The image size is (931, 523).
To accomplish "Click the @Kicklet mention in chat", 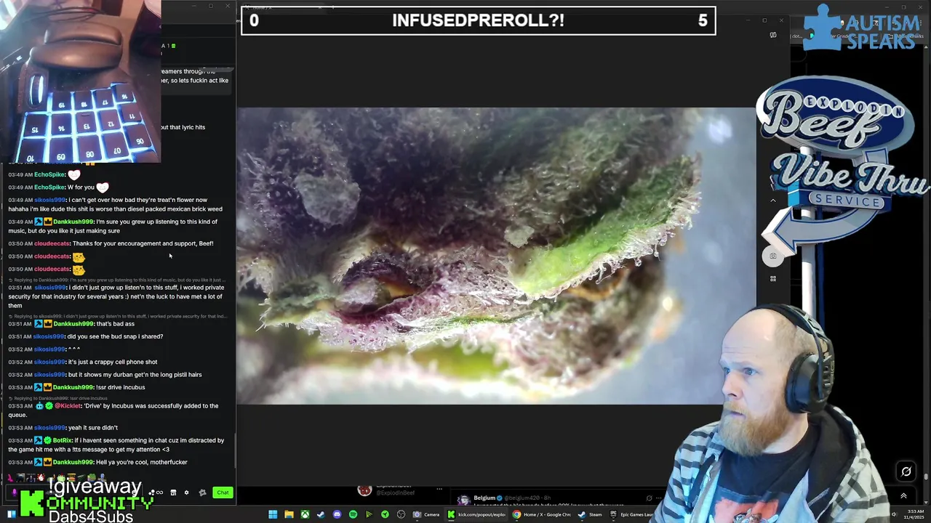I will 68,406.
